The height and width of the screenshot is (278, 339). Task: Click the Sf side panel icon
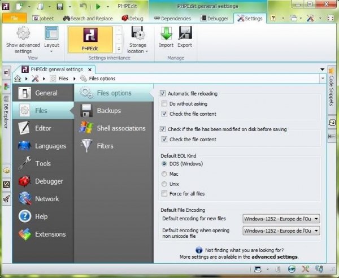point(6,184)
